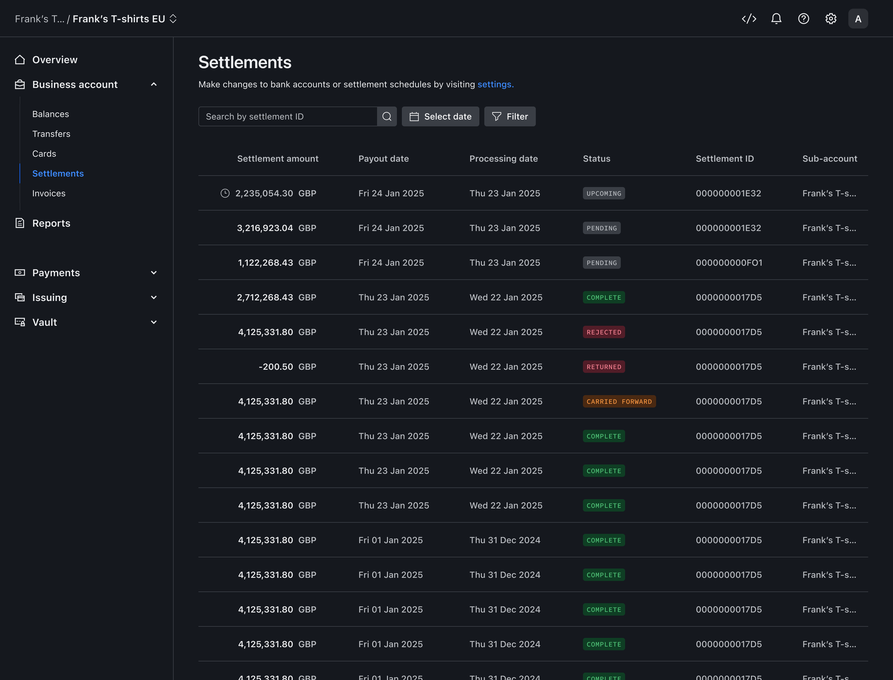Expand the Issuing section
Viewport: 893px width, 680px height.
153,297
